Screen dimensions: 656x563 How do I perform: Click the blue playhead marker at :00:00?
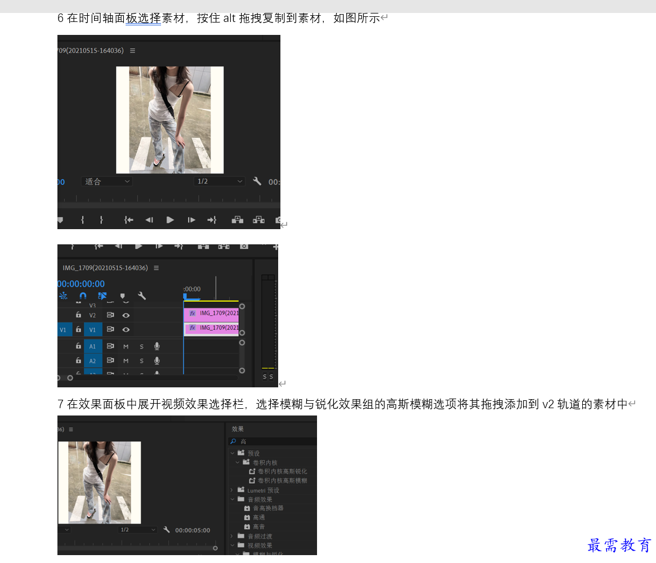pyautogui.click(x=185, y=297)
